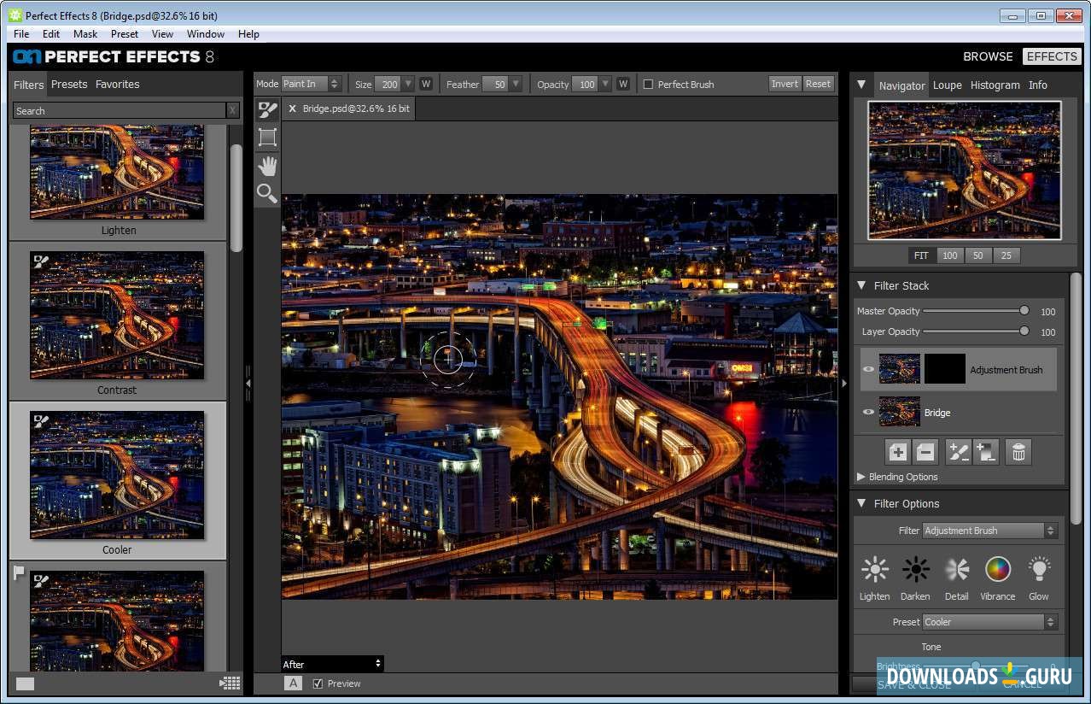Click the FIT zoom button

921,255
